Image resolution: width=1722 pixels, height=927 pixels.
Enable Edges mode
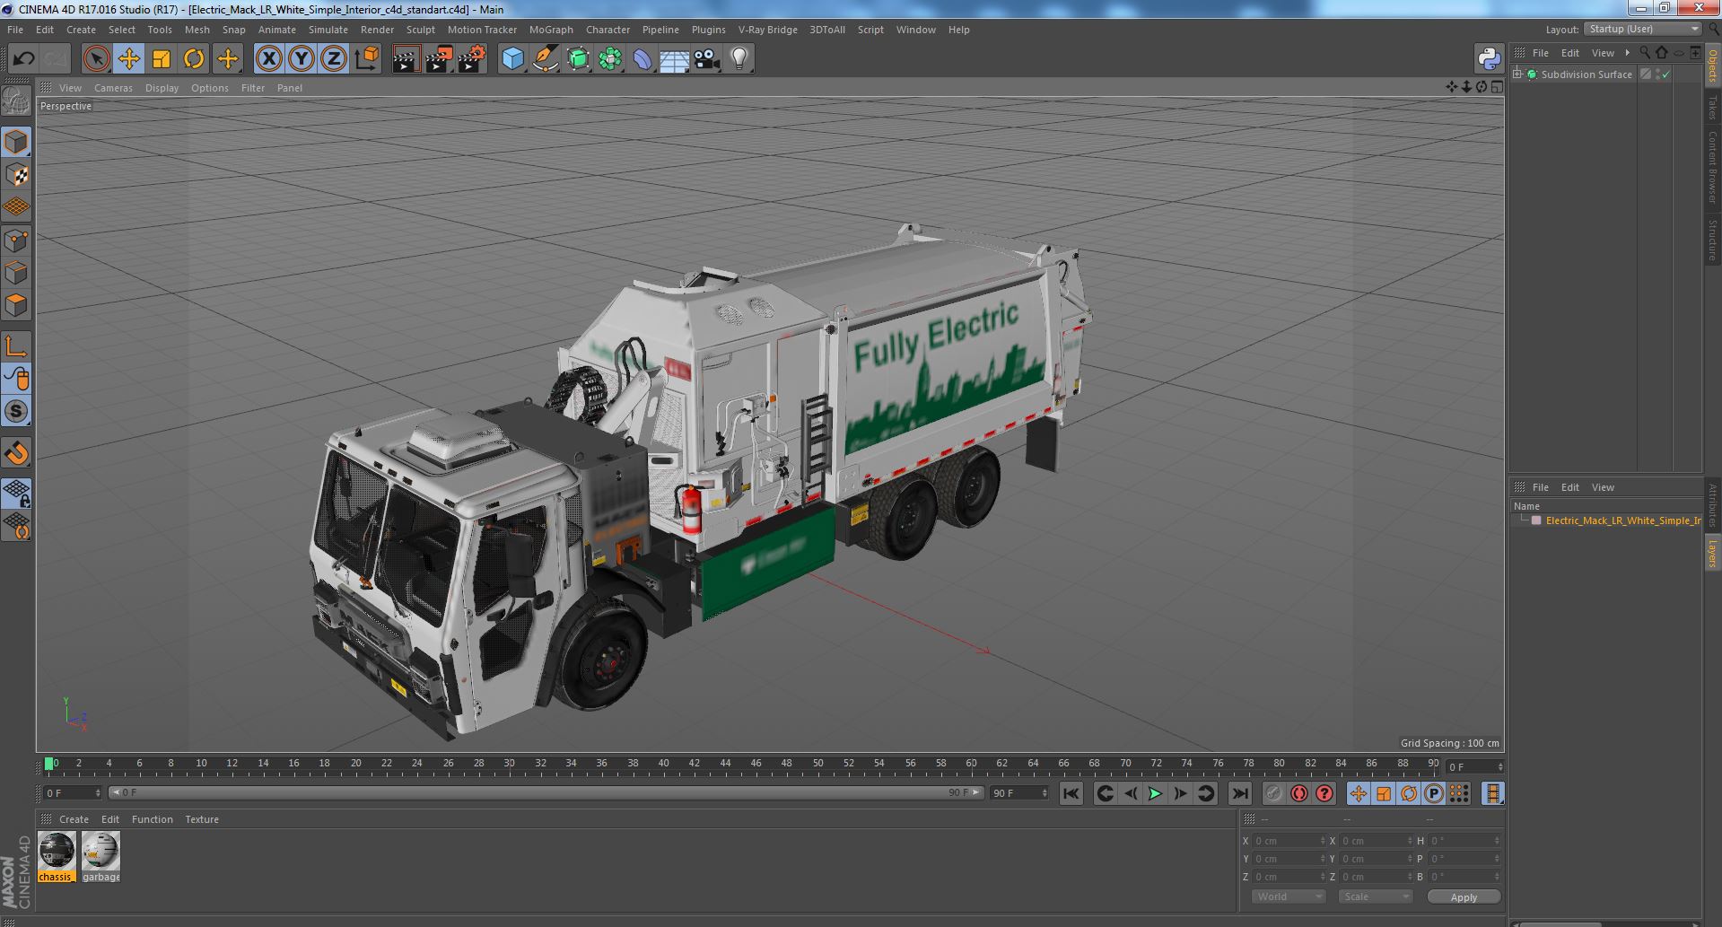click(16, 273)
